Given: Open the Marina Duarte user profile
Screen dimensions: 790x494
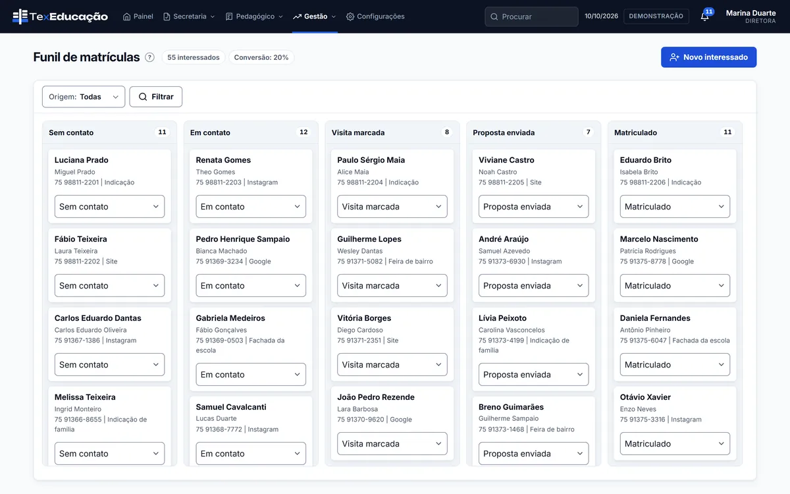Looking at the screenshot, I should click(750, 16).
